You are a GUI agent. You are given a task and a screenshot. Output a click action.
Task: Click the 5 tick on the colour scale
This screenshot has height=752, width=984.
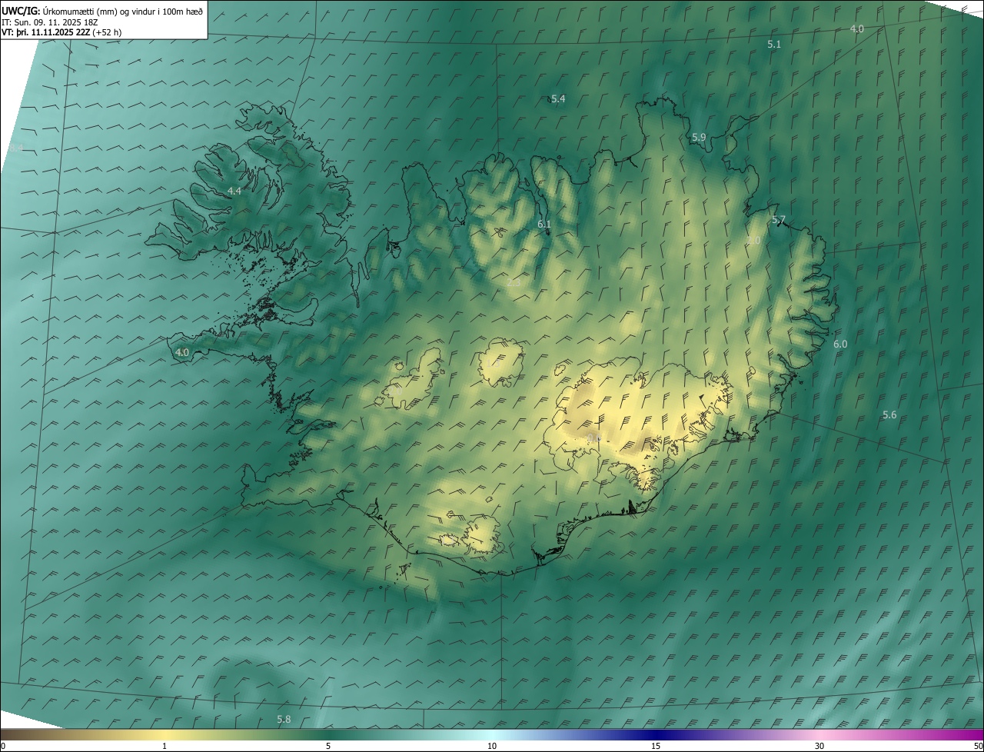(x=328, y=746)
